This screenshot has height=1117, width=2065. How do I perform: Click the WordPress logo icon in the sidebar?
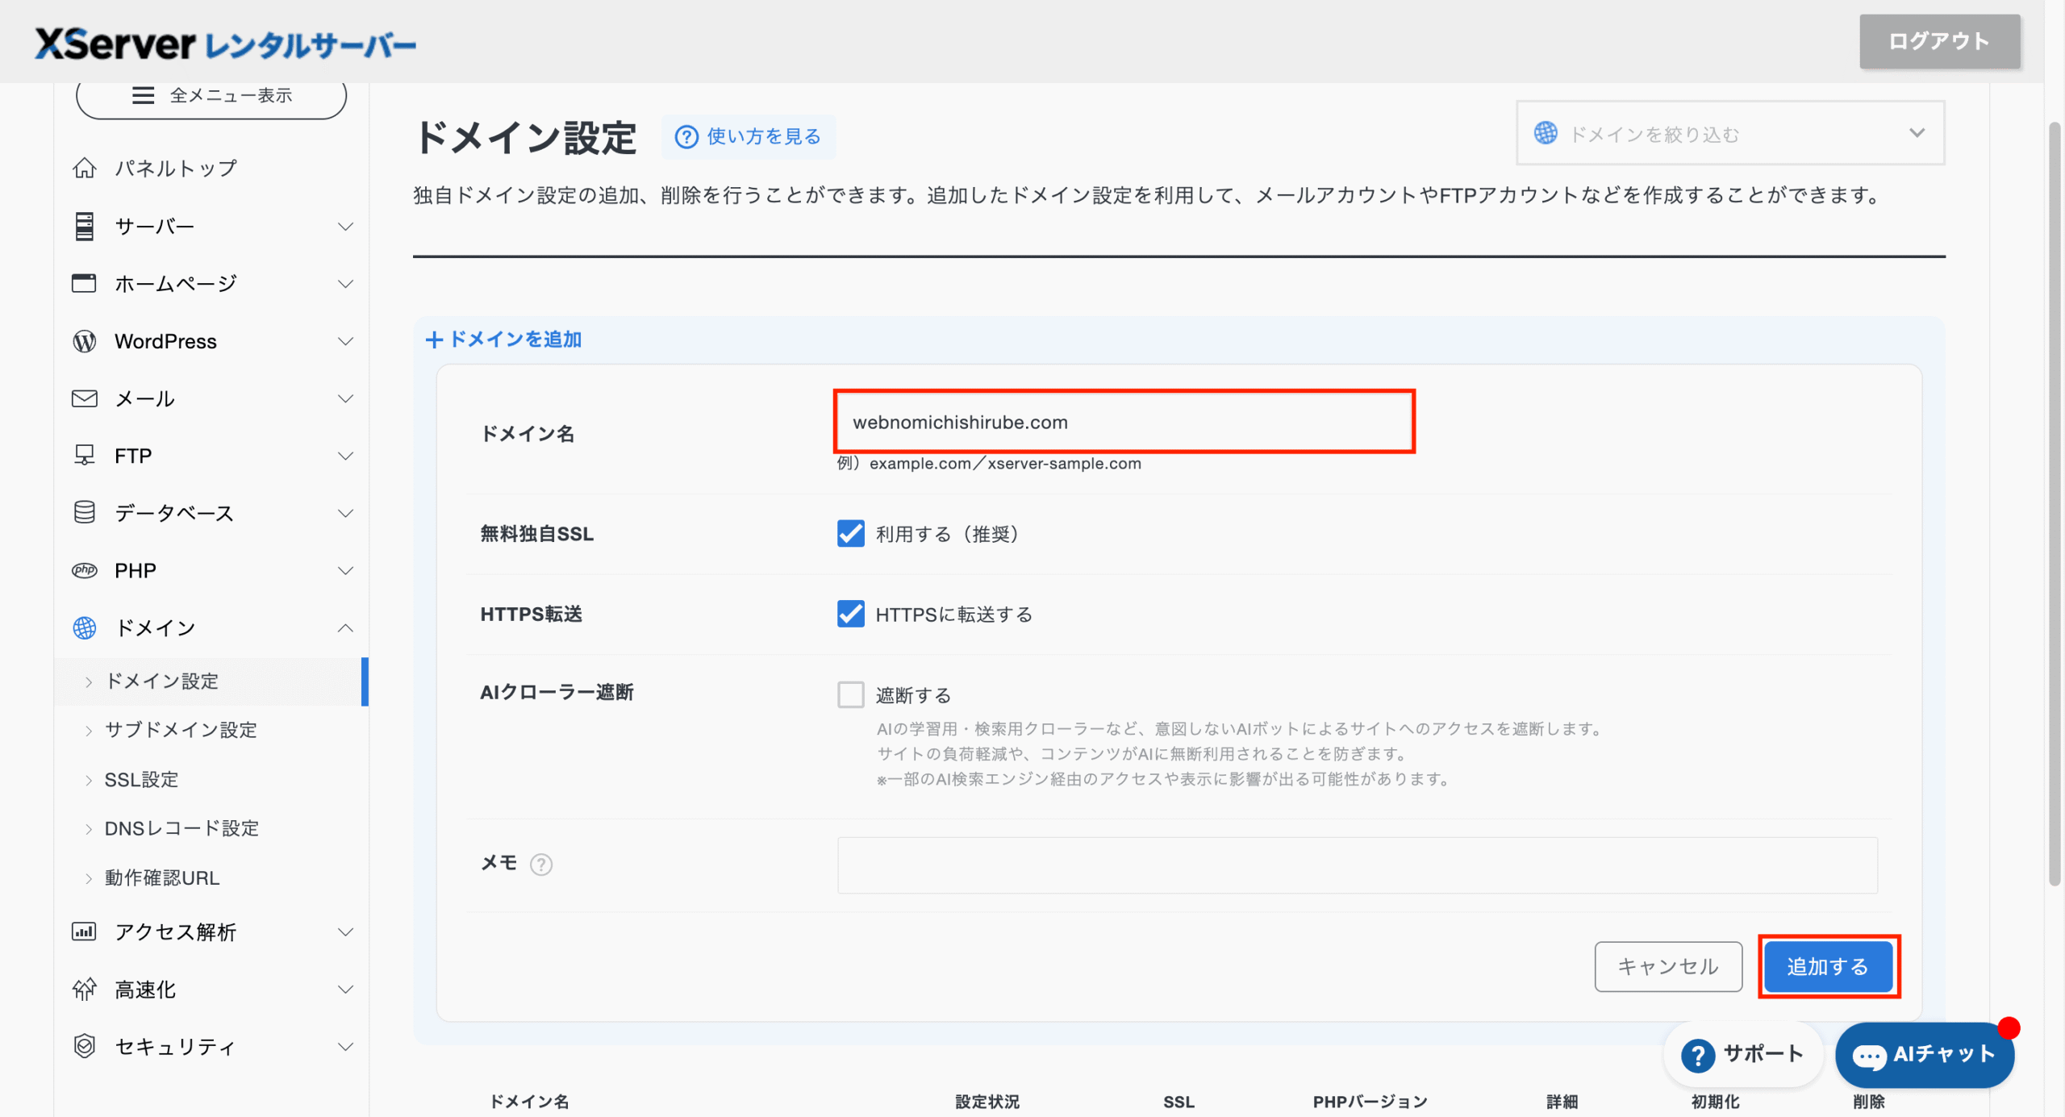[85, 341]
